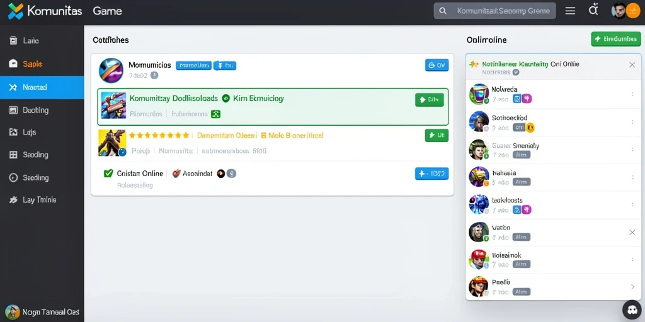Click the Sotiroeclod player avatar
The image size is (645, 322).
pos(479,121)
